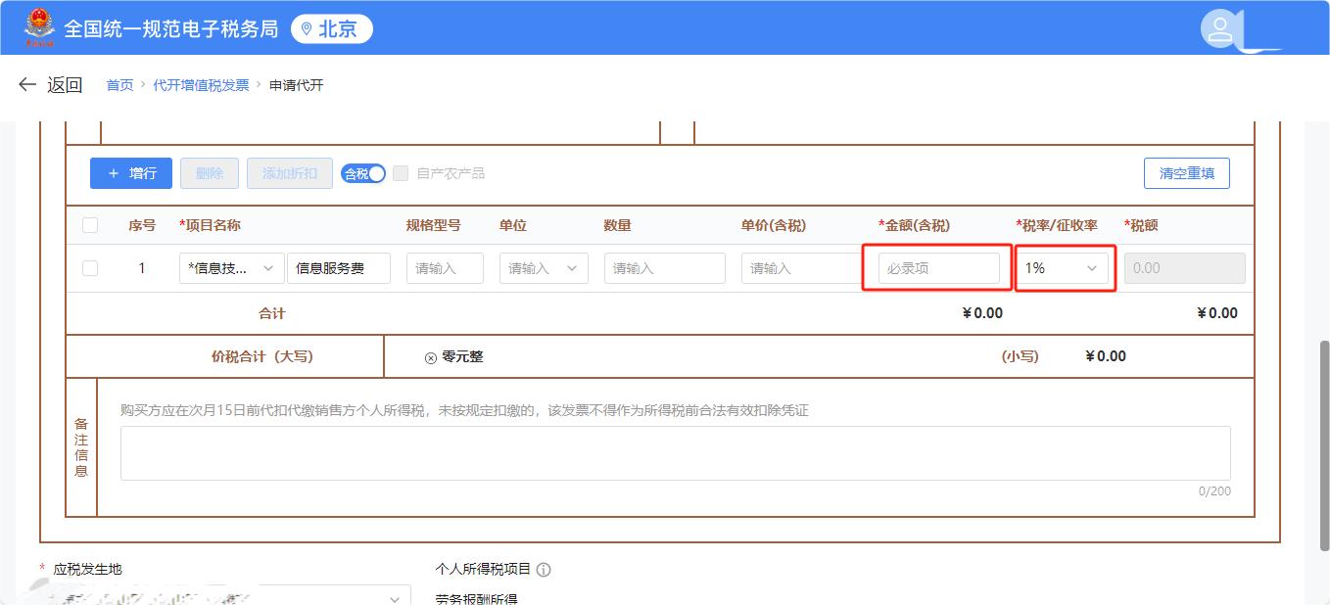The width and height of the screenshot is (1330, 605).
Task: Navigate to 代开增值税发票 breadcrumb
Action: 201,85
